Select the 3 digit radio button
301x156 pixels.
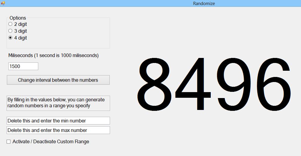click(10, 31)
